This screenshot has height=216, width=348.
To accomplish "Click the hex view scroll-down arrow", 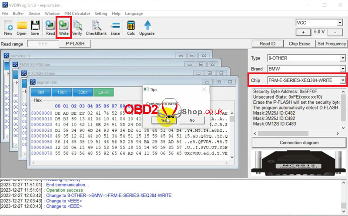I will click(x=232, y=157).
